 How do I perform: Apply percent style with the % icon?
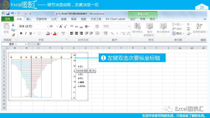click(x=112, y=33)
